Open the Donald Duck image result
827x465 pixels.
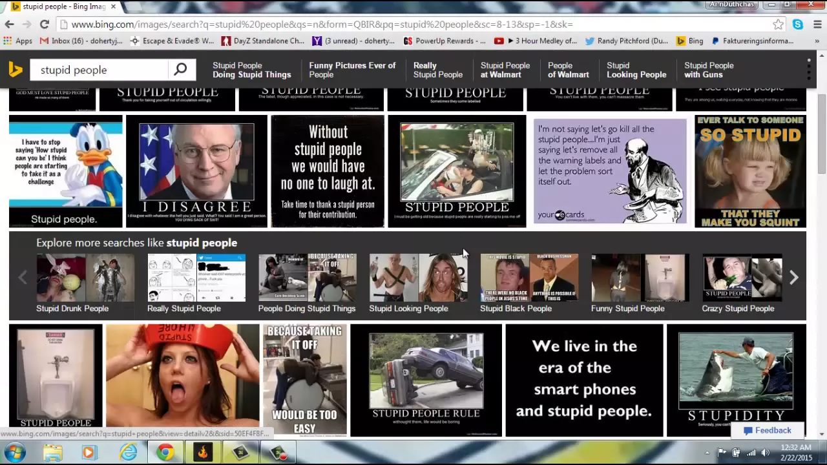[65, 171]
